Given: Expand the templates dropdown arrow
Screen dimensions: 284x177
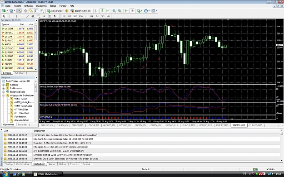Looking at the screenshot, I should click(x=156, y=11).
